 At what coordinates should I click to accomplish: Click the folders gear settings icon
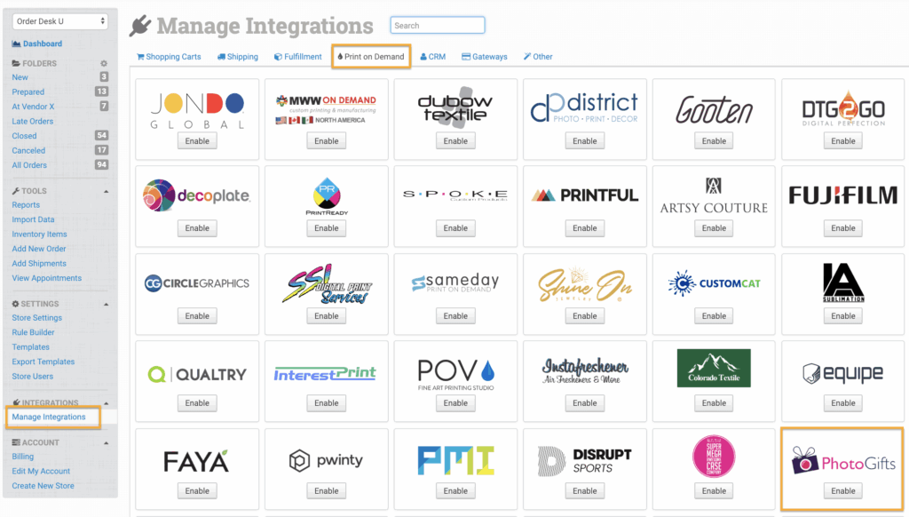click(x=104, y=64)
